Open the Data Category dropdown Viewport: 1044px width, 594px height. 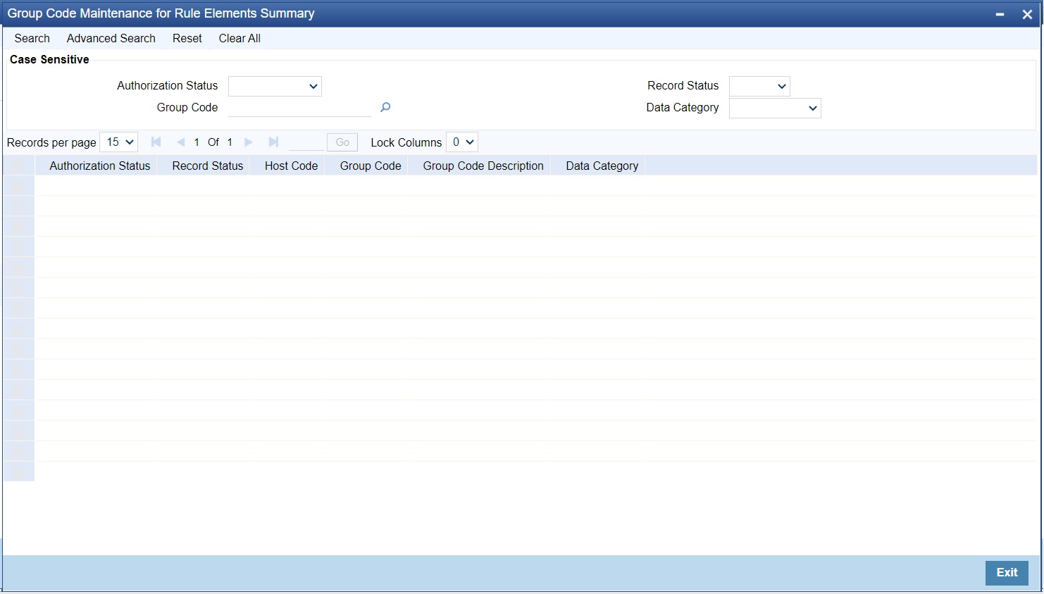(775, 108)
